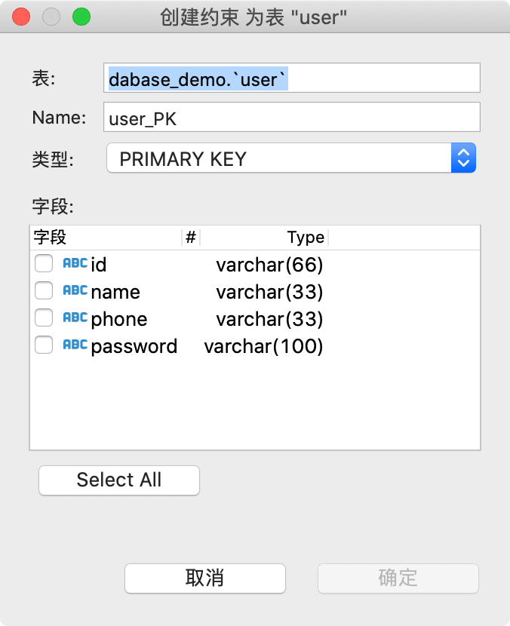
Task: Click the ABC type icon for name
Action: (75, 291)
